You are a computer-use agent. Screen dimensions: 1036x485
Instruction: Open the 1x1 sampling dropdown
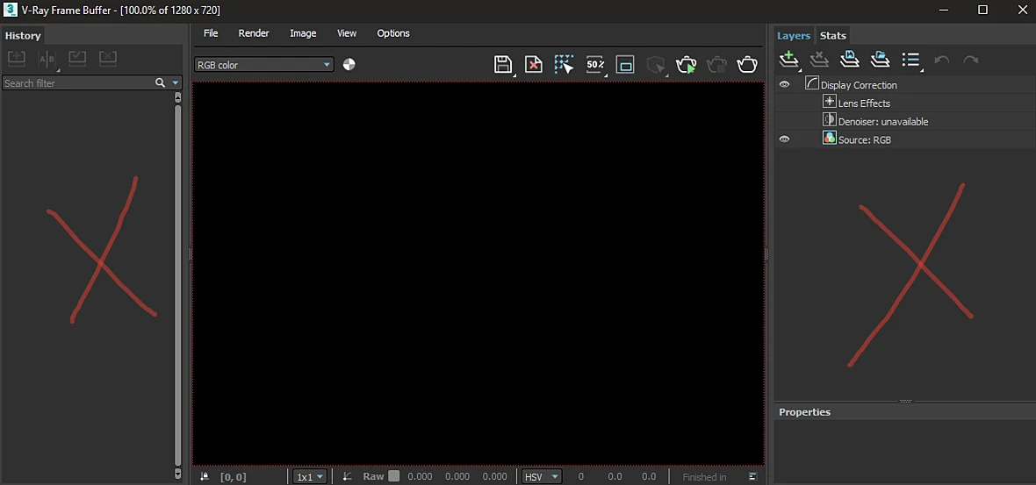[310, 476]
